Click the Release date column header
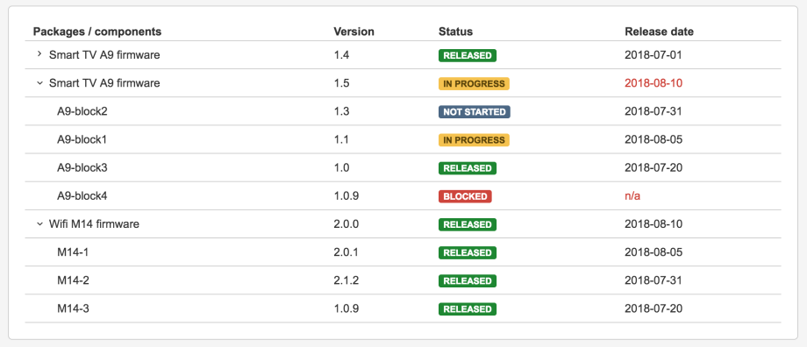 [660, 32]
